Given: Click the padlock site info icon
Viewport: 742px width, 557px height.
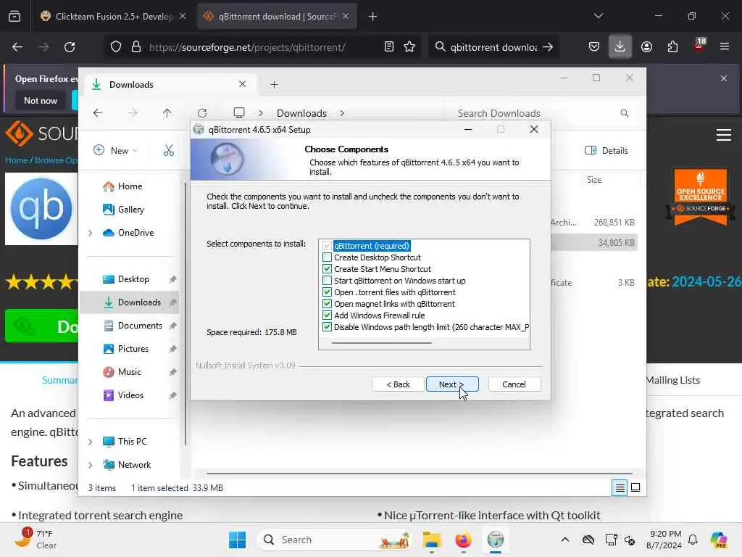Looking at the screenshot, I should tap(136, 47).
